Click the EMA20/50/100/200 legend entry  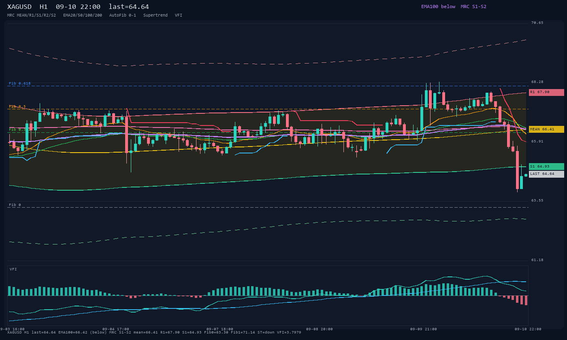(x=83, y=15)
